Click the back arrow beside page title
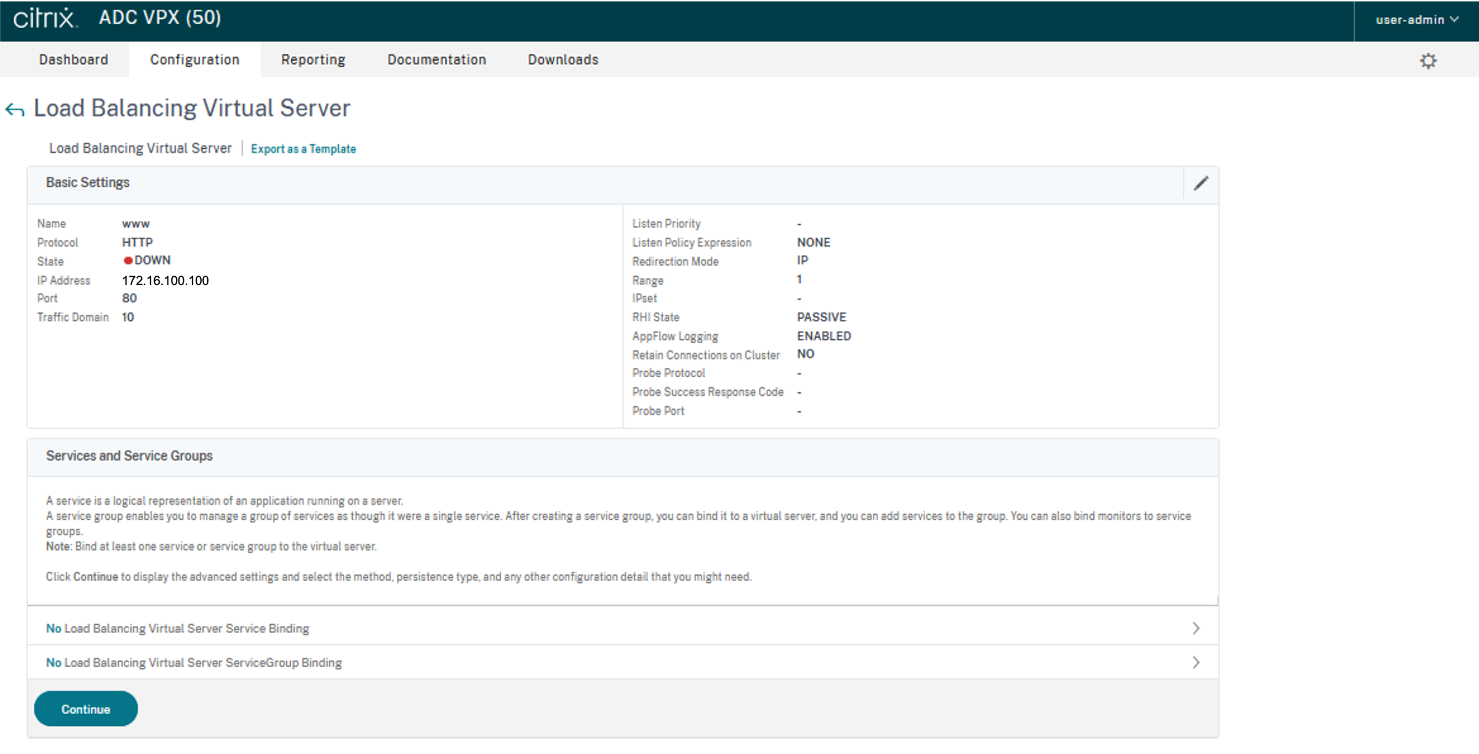 click(15, 109)
